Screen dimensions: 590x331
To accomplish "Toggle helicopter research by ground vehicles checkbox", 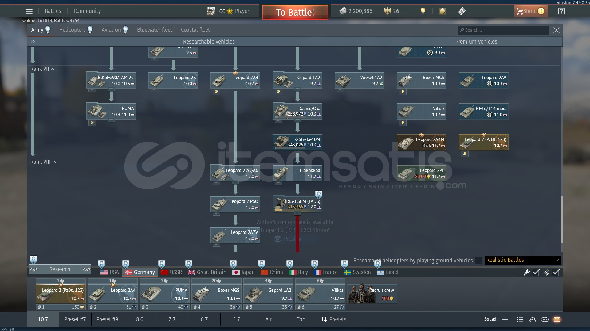I will (478, 261).
